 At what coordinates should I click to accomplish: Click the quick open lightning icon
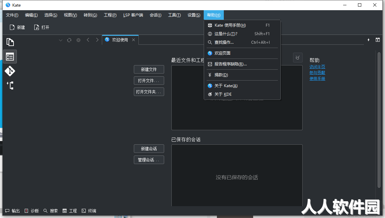(x=368, y=40)
